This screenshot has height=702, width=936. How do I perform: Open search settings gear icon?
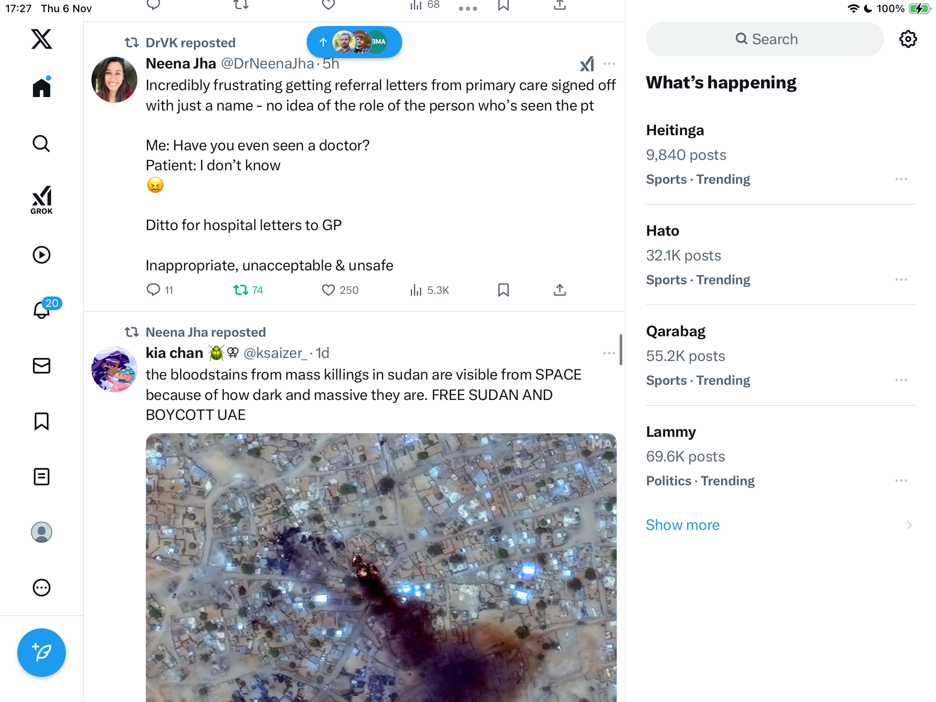point(908,39)
